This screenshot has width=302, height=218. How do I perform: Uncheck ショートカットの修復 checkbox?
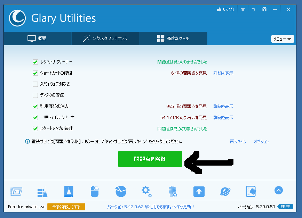point(35,73)
